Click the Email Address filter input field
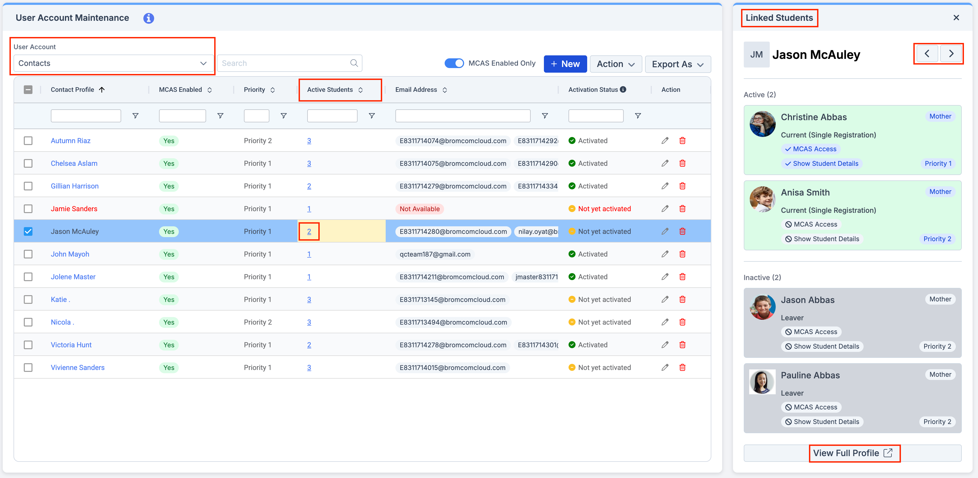The image size is (978, 478). click(x=462, y=116)
